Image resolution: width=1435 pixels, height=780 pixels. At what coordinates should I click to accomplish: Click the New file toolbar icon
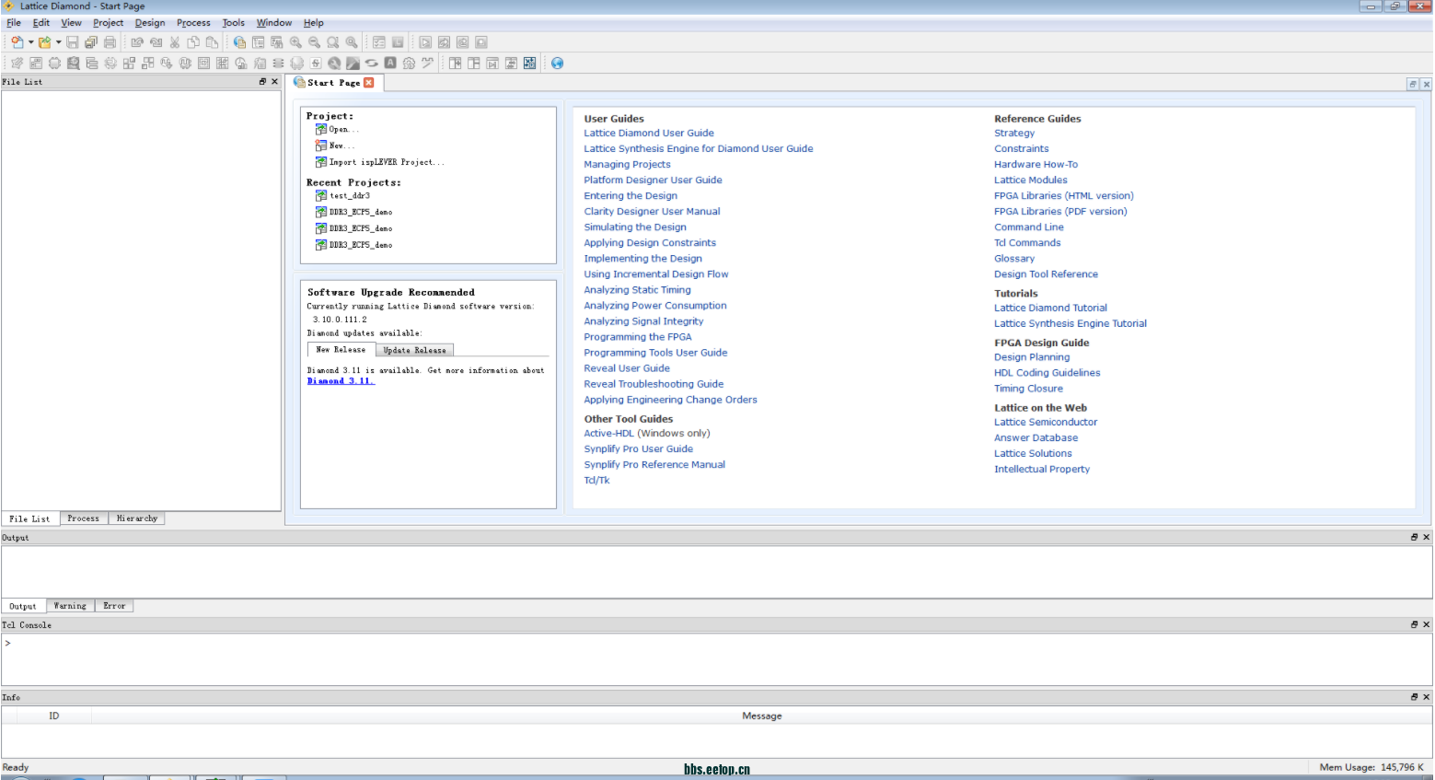point(17,42)
